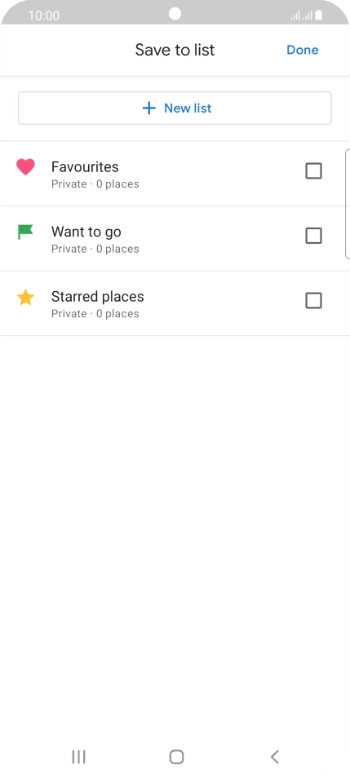Tap the battery icon in status bar
350x778 pixels.
click(319, 15)
